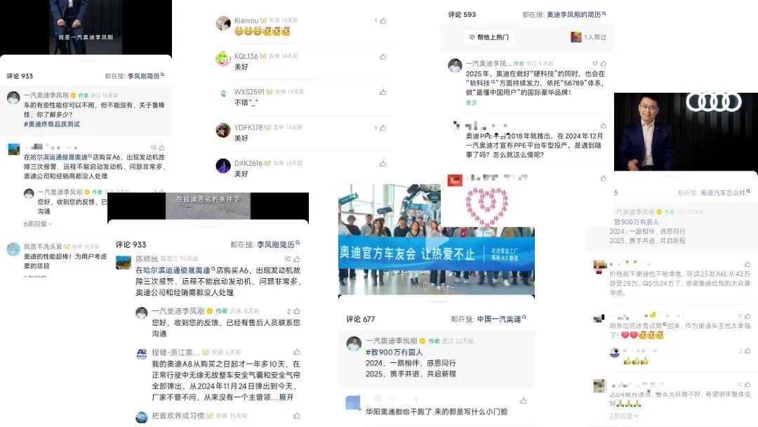
Task: Like the 华阳奥迪 comment
Action: [x=523, y=400]
